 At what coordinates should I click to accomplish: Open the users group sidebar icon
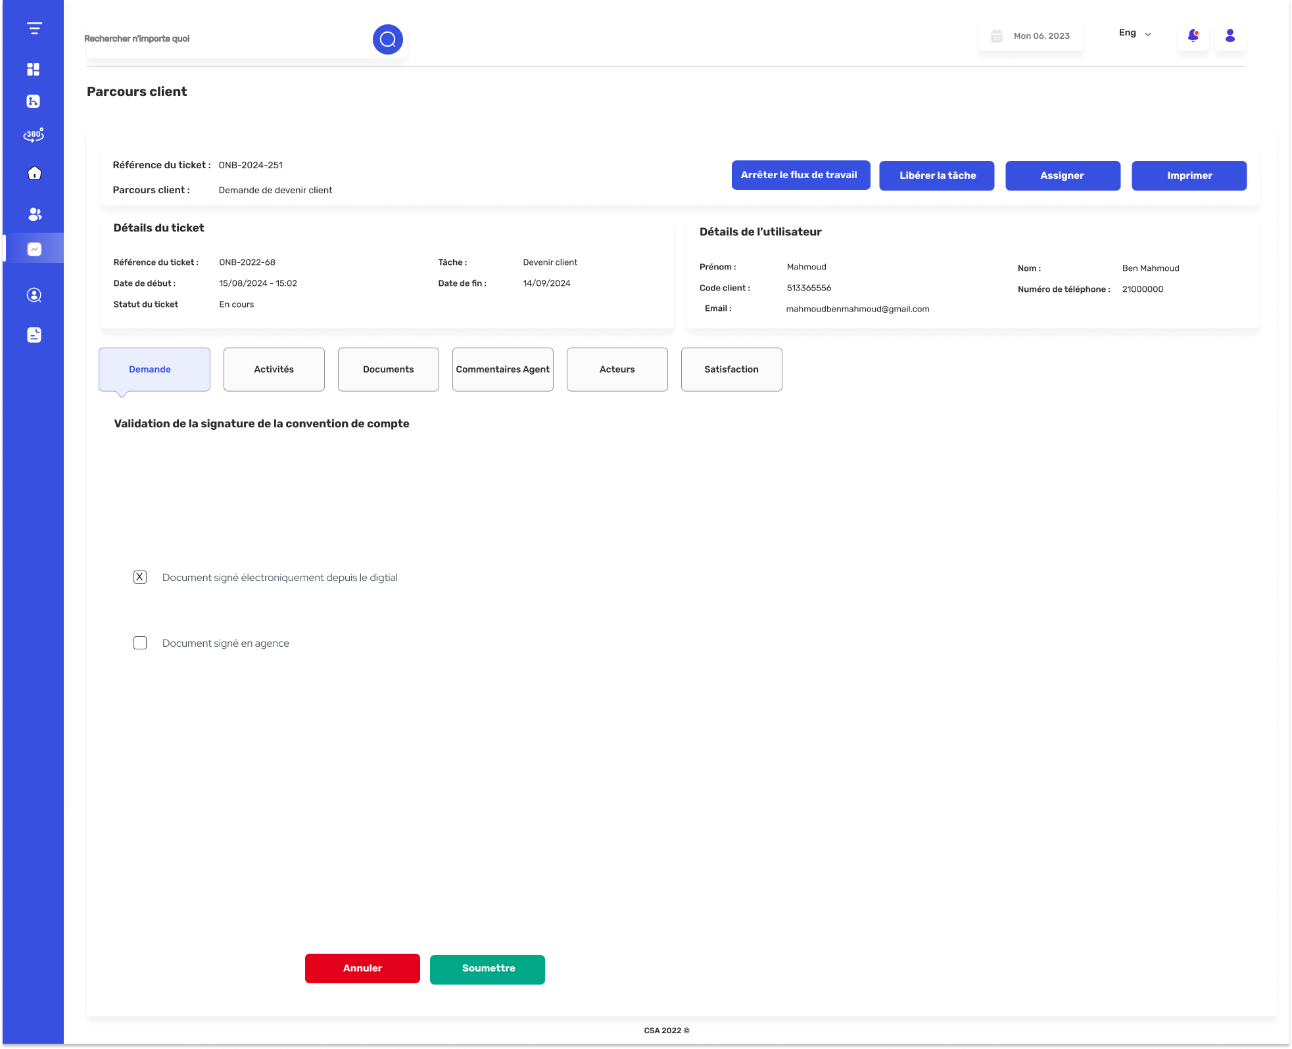34,214
